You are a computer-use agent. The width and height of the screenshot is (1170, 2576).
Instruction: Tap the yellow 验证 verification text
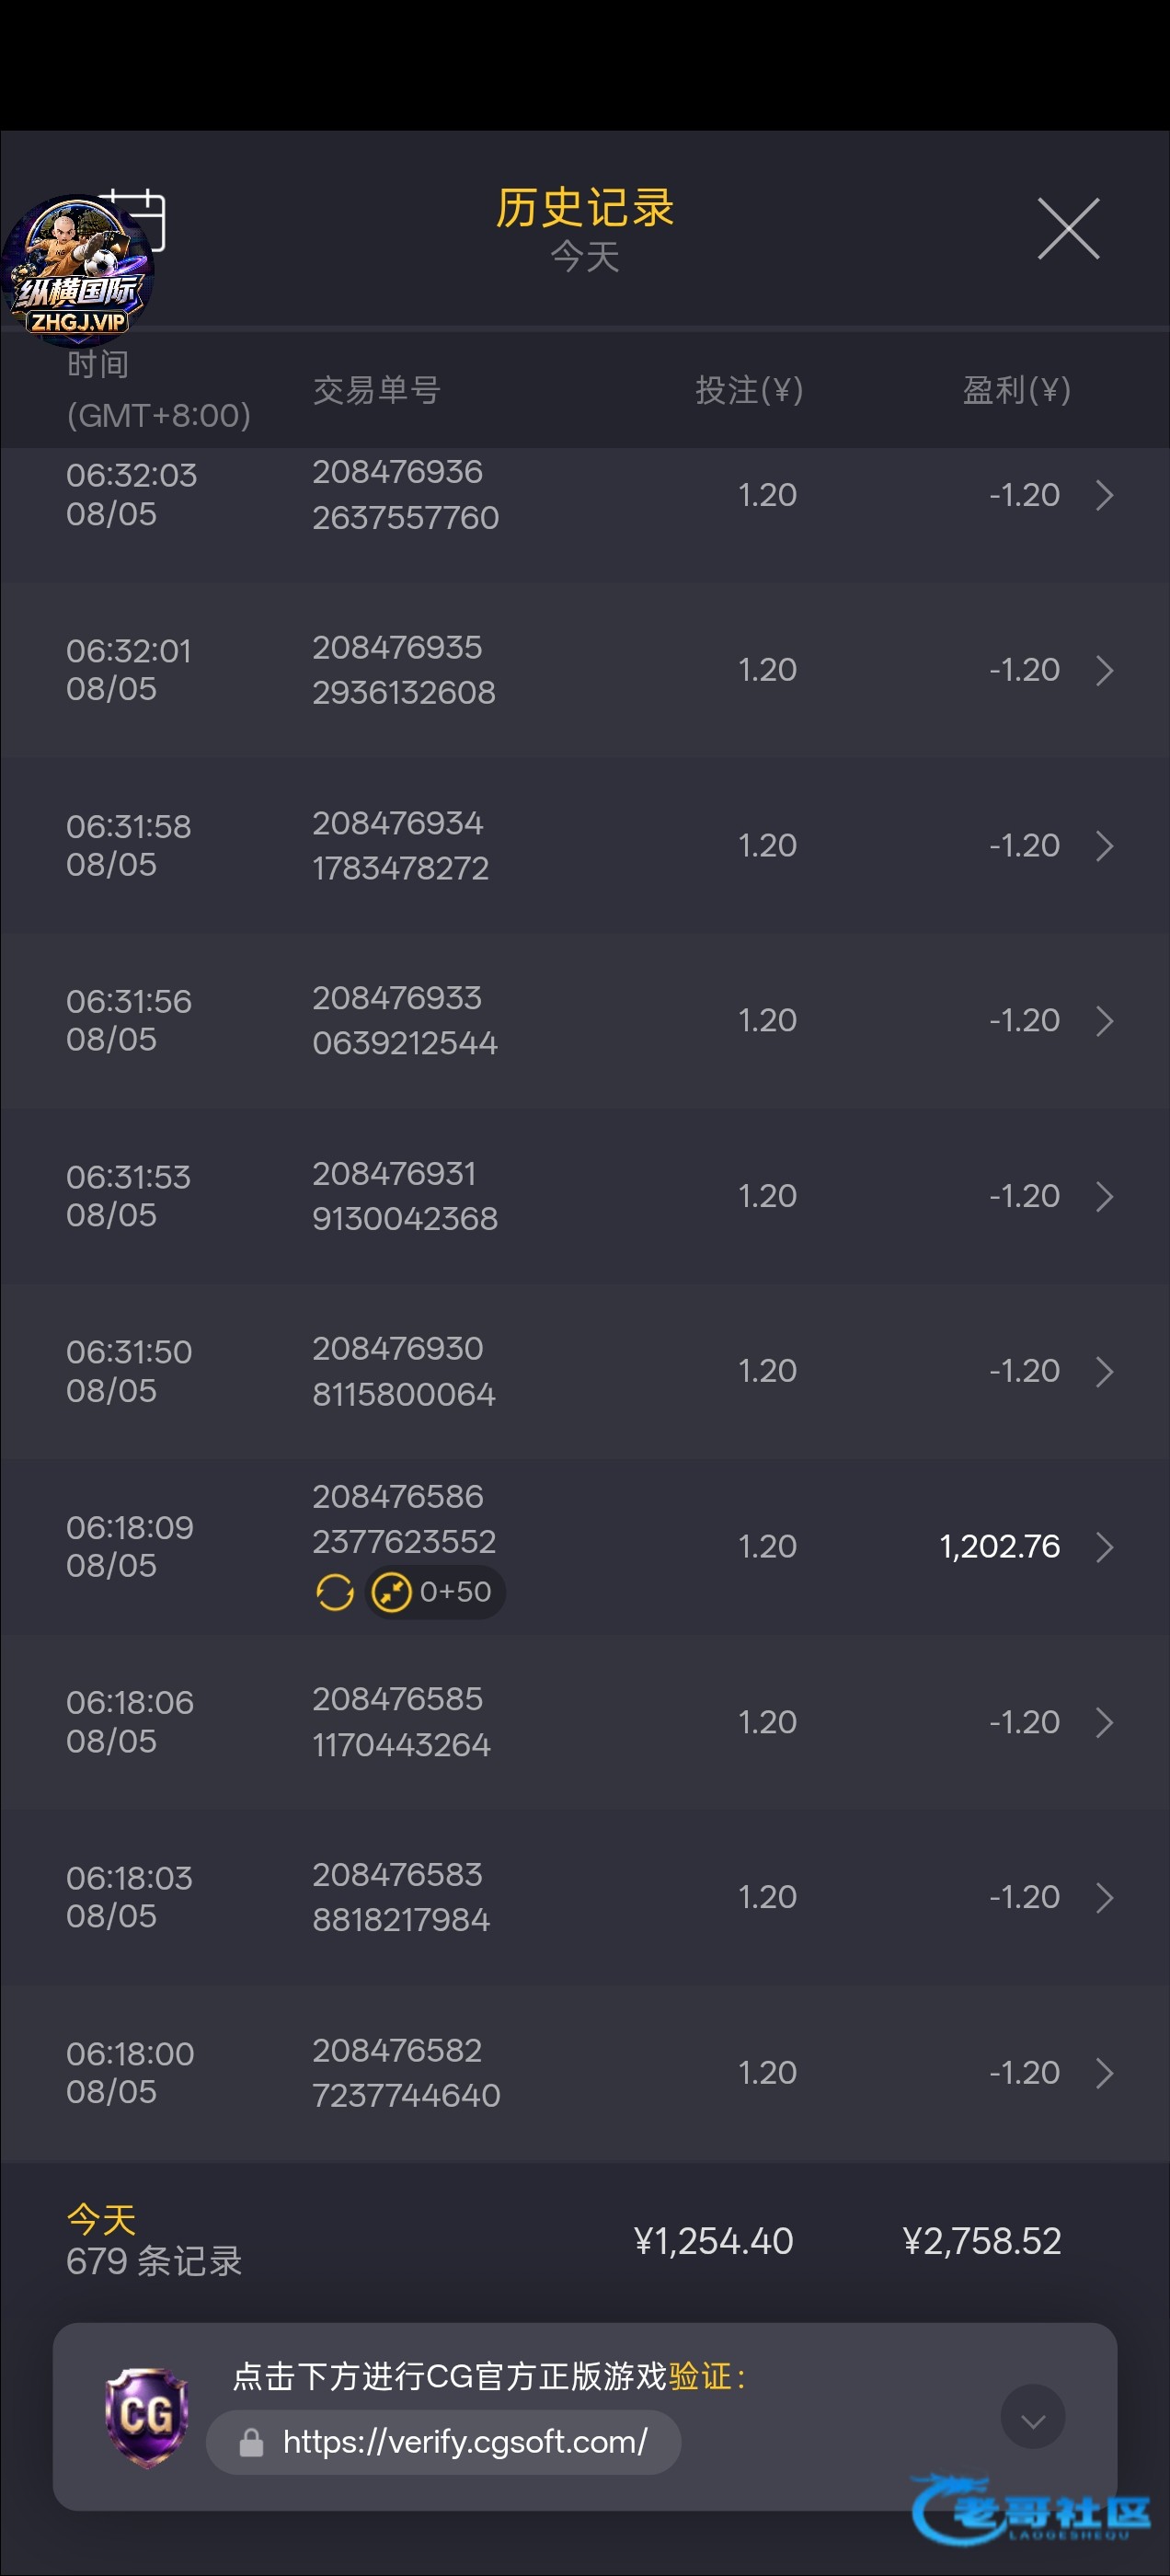pyautogui.click(x=700, y=2376)
